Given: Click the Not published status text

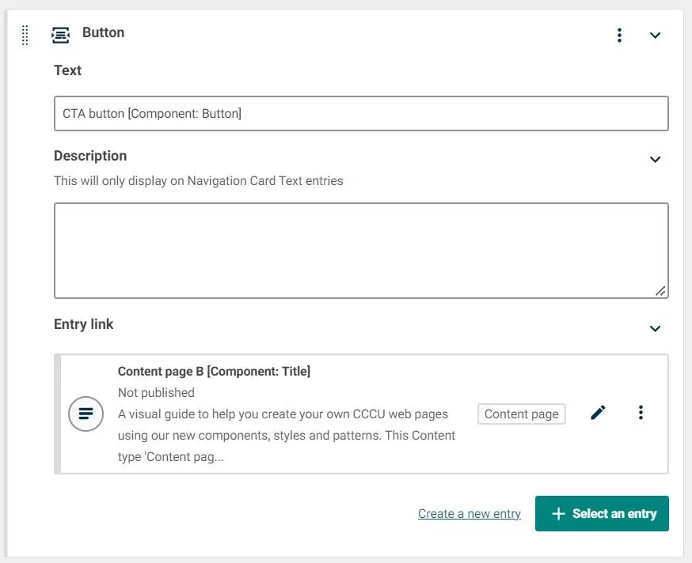Looking at the screenshot, I should (156, 392).
